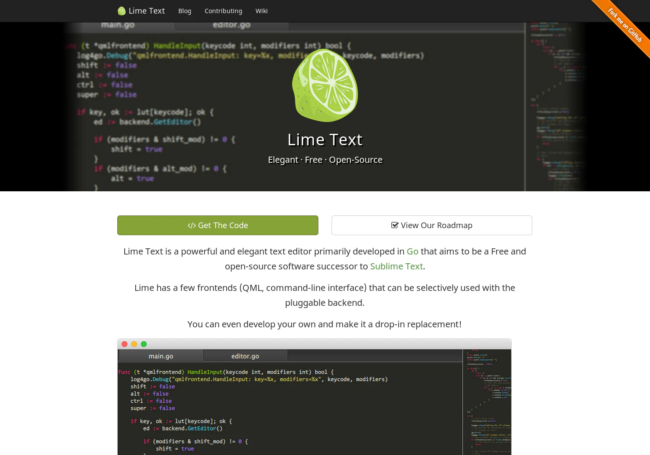Click the View Our Roadmap button
Screen dimensions: 650x455
432,225
